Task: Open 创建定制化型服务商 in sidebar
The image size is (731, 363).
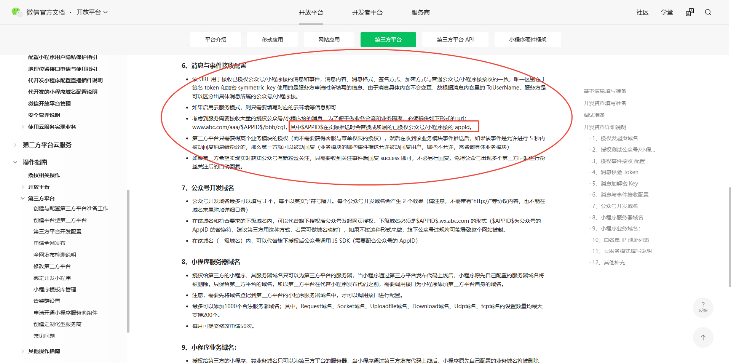Action: 57,324
